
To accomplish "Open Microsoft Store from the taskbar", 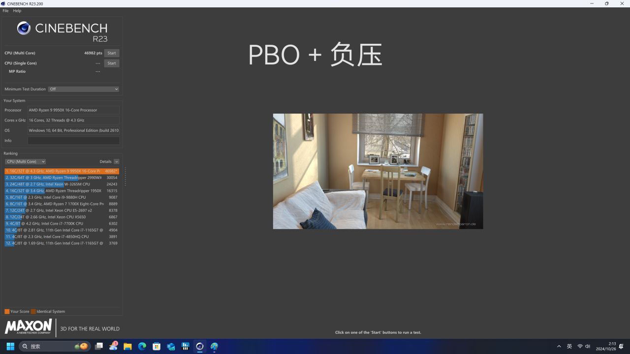I will click(157, 346).
